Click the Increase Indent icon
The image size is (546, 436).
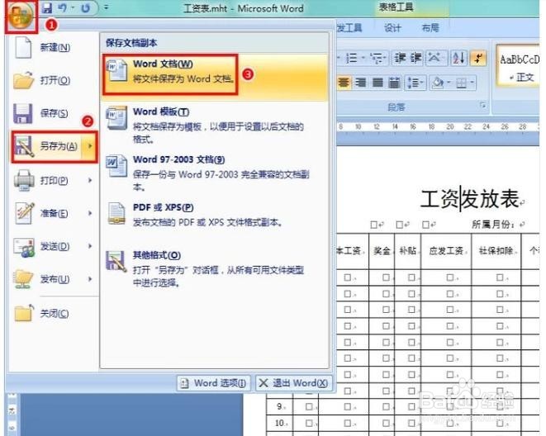[x=415, y=58]
